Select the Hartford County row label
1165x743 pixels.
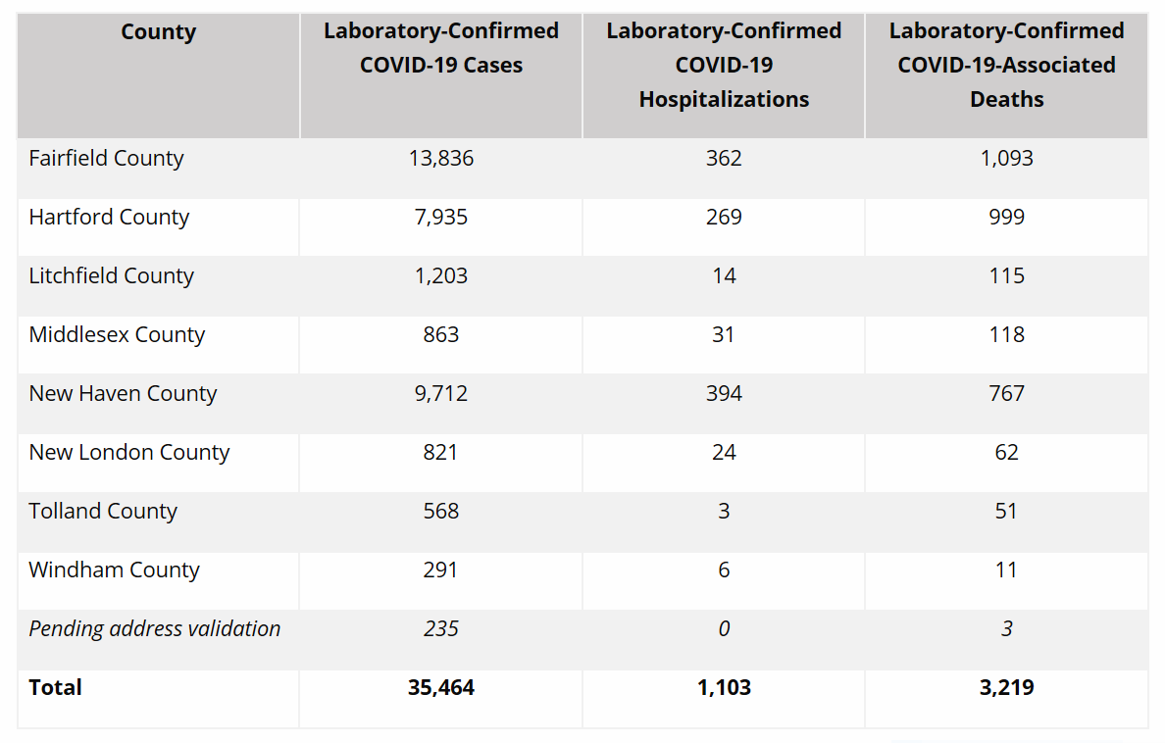pos(109,218)
